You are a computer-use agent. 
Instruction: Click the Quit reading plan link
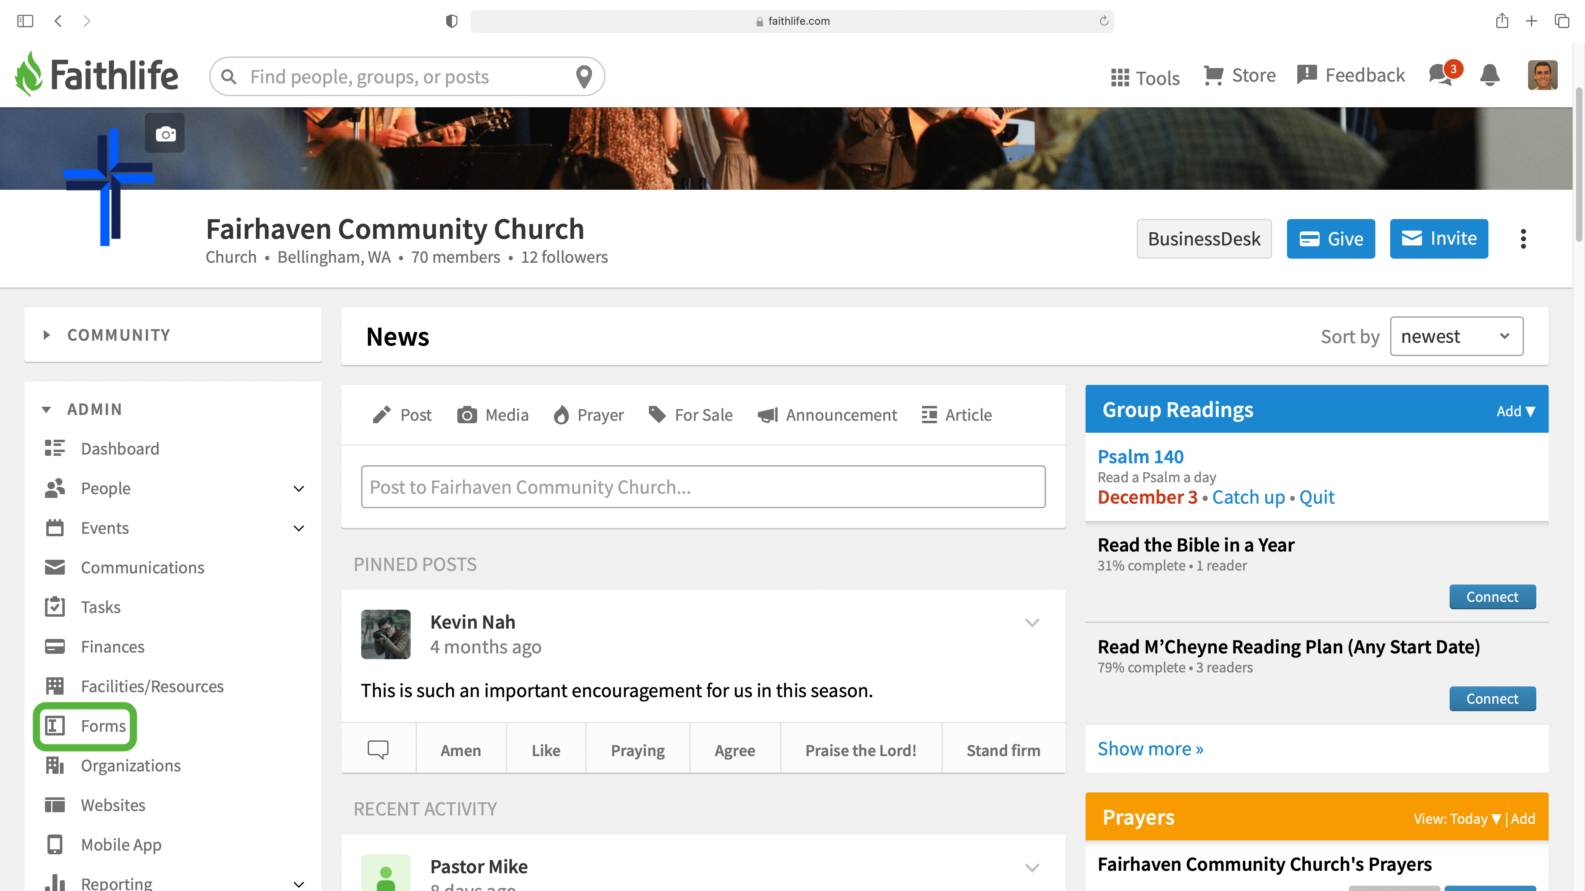1317,497
